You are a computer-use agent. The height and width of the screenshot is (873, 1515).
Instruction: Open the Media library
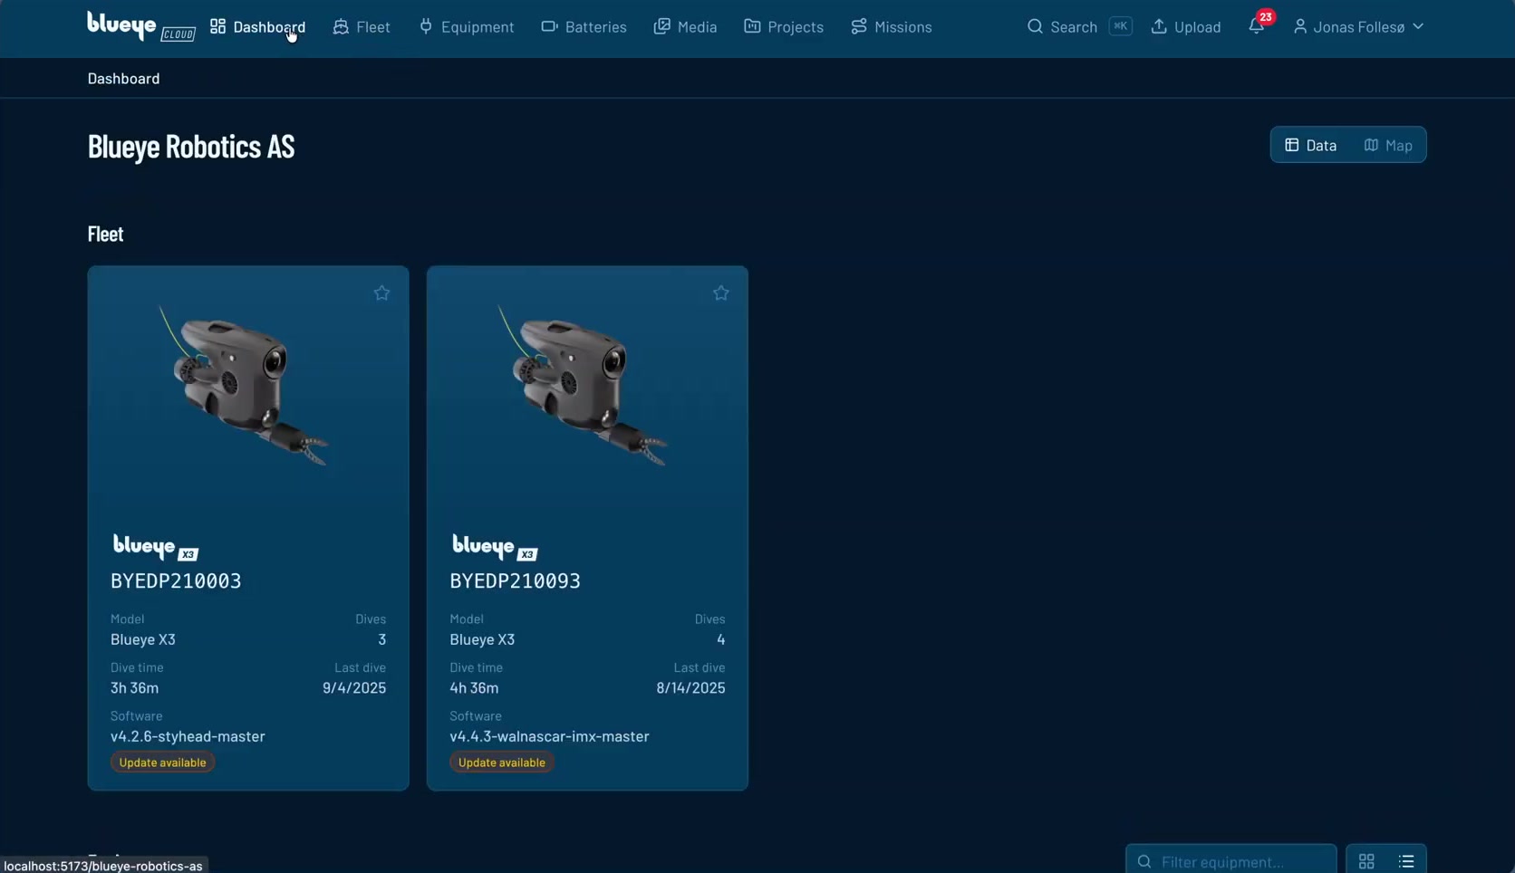pos(685,27)
